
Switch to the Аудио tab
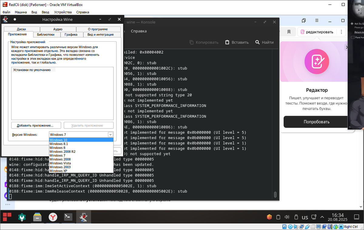click(58, 29)
